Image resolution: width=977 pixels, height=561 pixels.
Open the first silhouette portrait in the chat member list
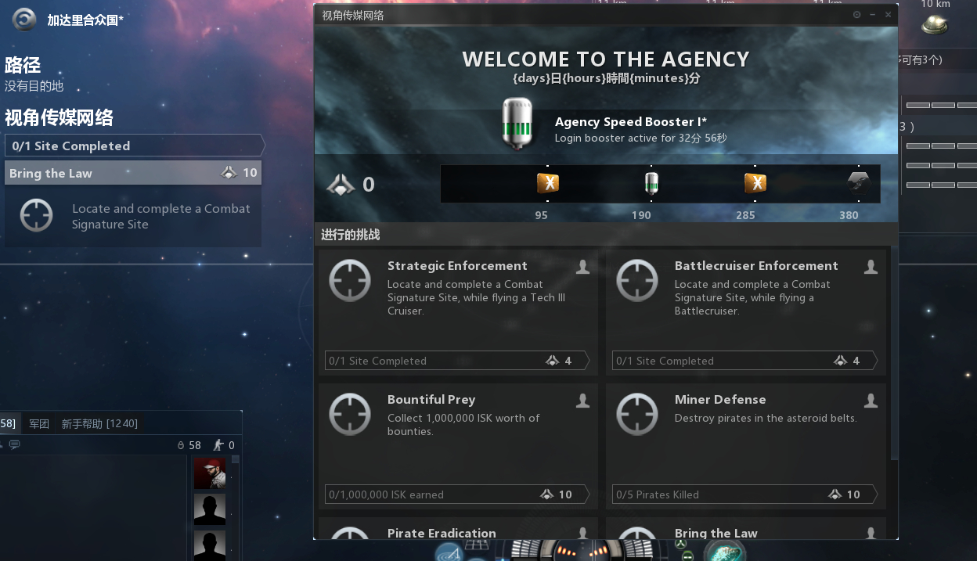210,510
